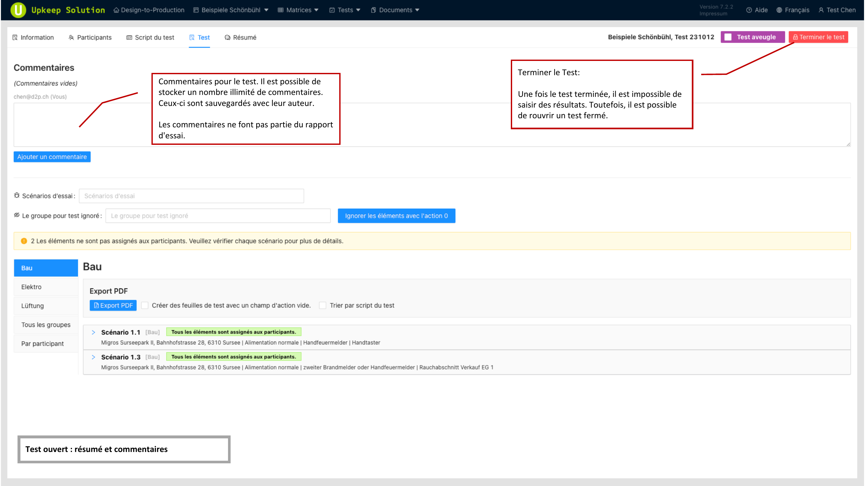
Task: Click Ajouter un commentaire
Action: (52, 156)
